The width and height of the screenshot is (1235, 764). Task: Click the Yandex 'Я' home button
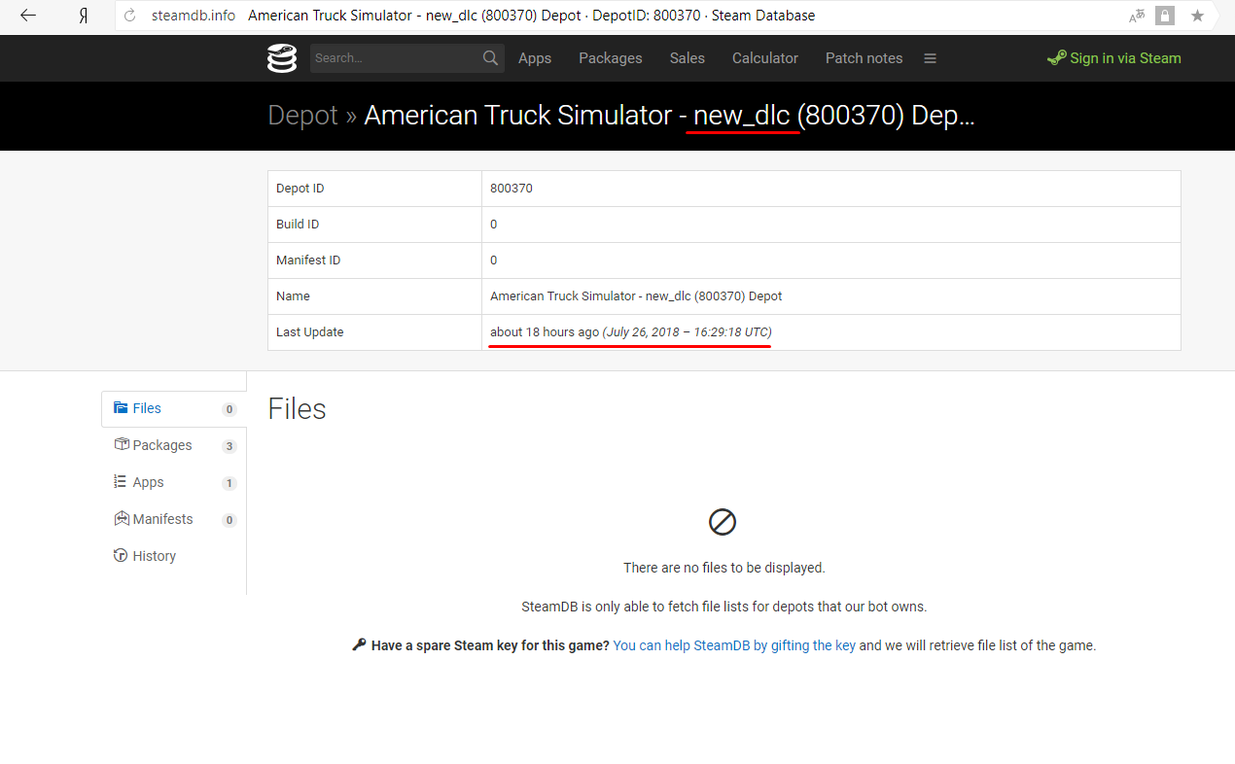tap(84, 16)
